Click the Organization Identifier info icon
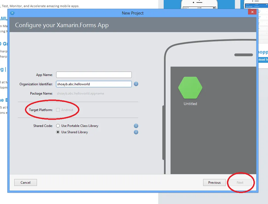The height and width of the screenshot is (204, 268). (136, 84)
